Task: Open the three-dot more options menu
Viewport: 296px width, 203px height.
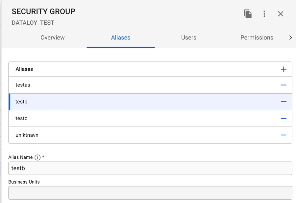Action: (x=264, y=14)
